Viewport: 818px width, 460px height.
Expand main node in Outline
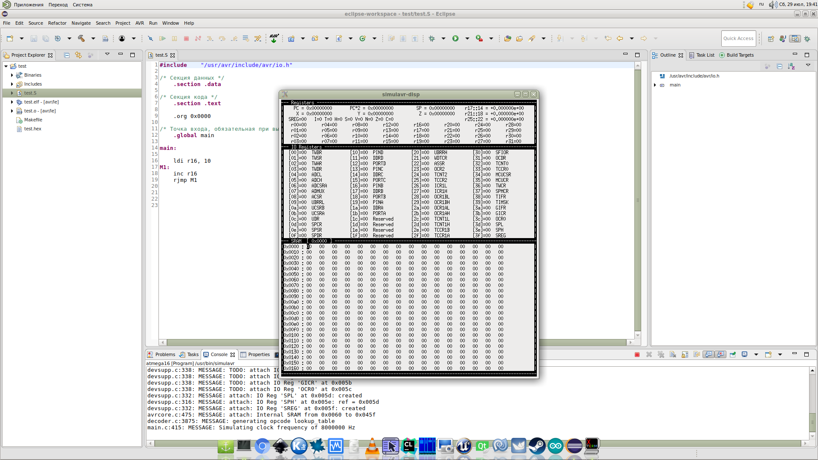point(655,85)
